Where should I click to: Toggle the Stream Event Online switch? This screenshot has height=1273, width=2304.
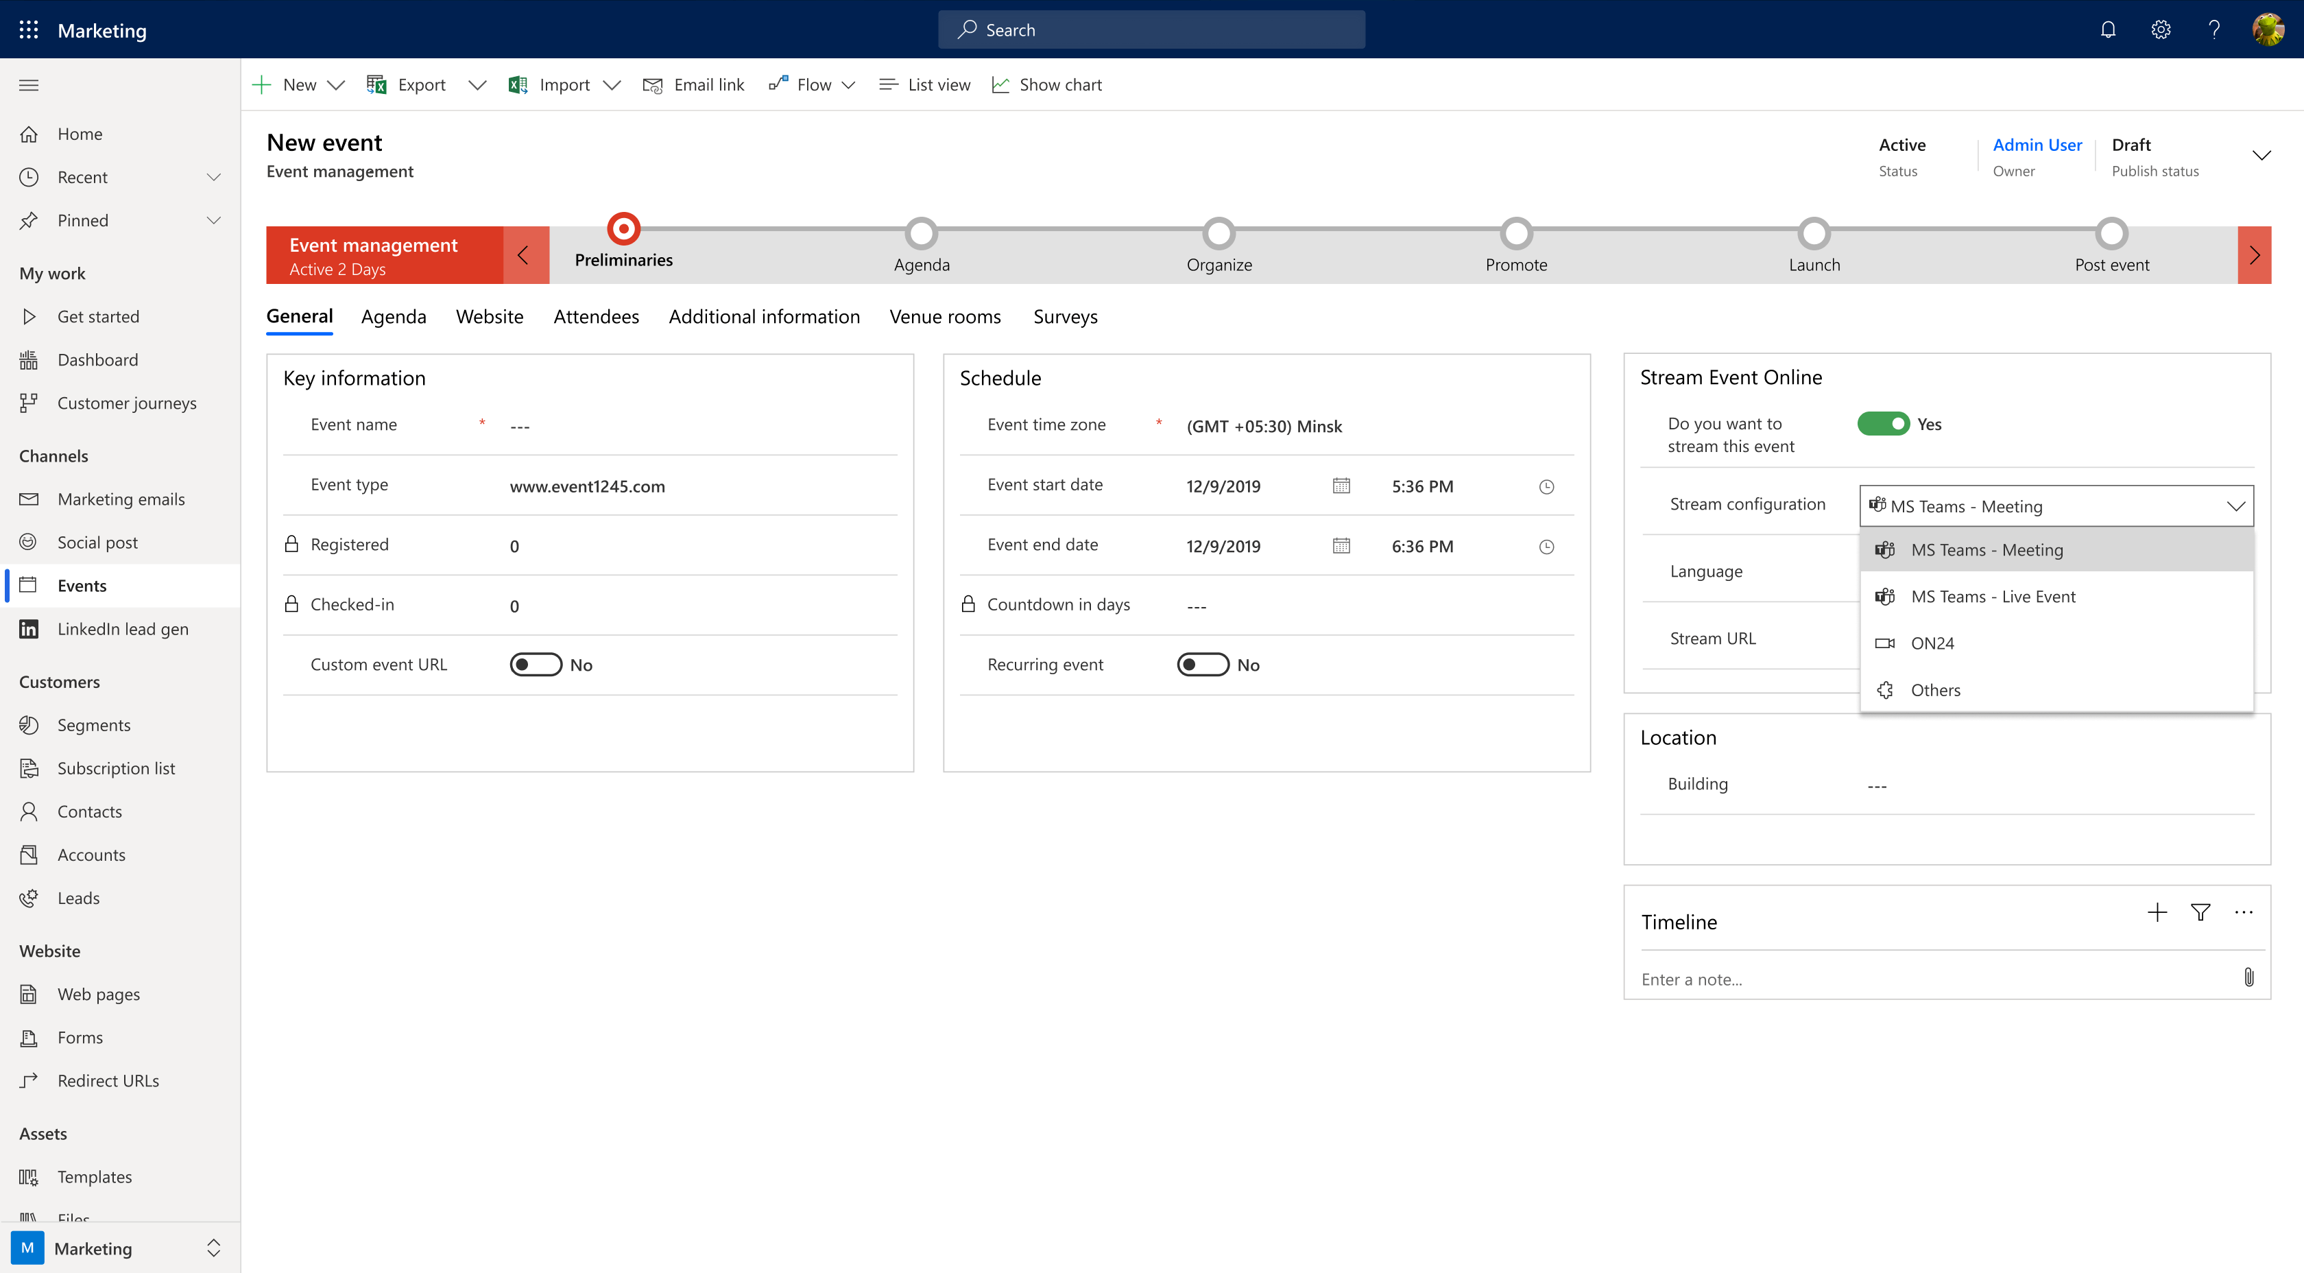click(1881, 423)
